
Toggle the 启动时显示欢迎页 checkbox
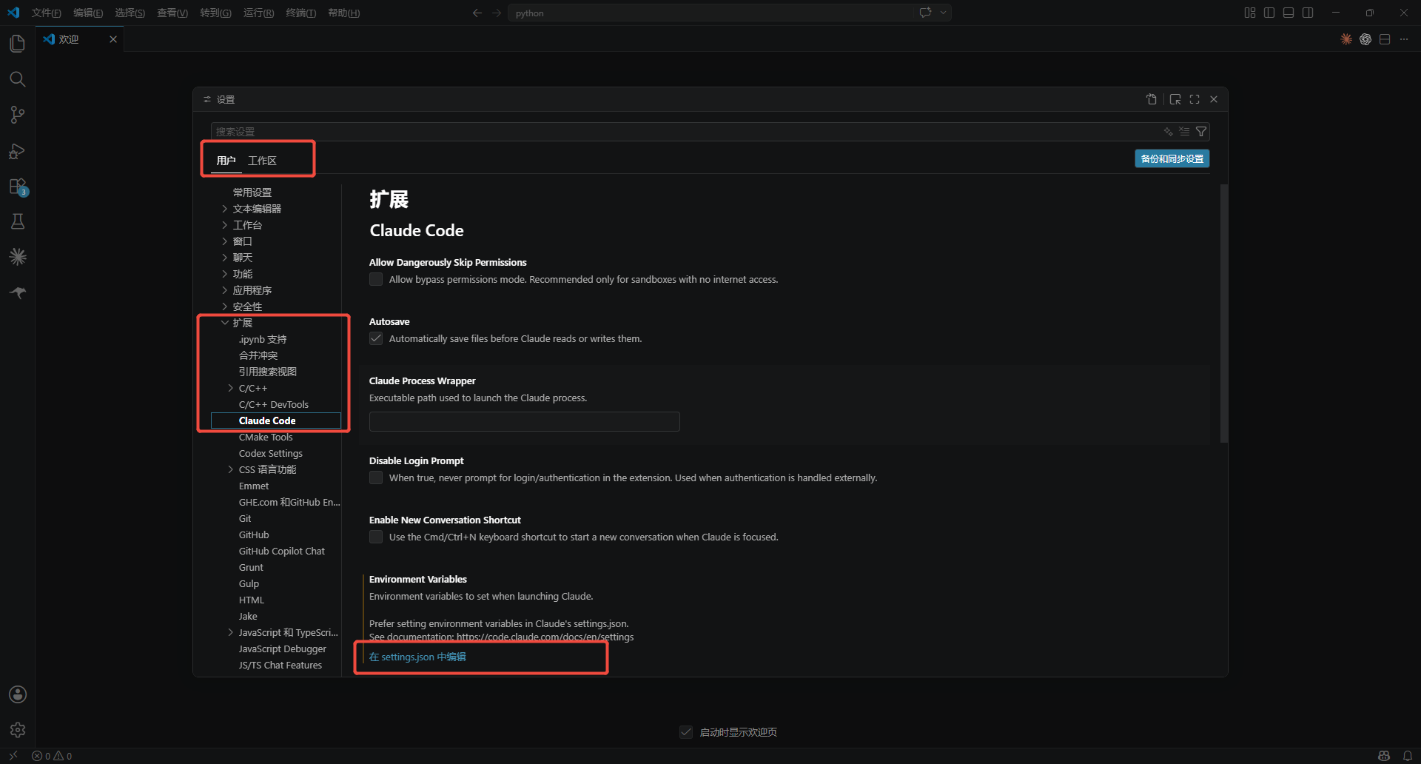pos(686,732)
